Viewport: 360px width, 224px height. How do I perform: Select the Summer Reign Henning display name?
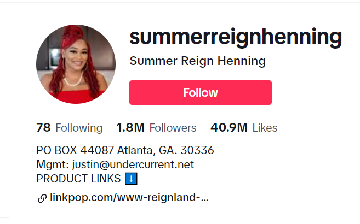tap(197, 61)
